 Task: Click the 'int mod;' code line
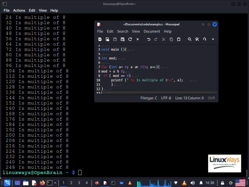pyautogui.click(x=109, y=58)
